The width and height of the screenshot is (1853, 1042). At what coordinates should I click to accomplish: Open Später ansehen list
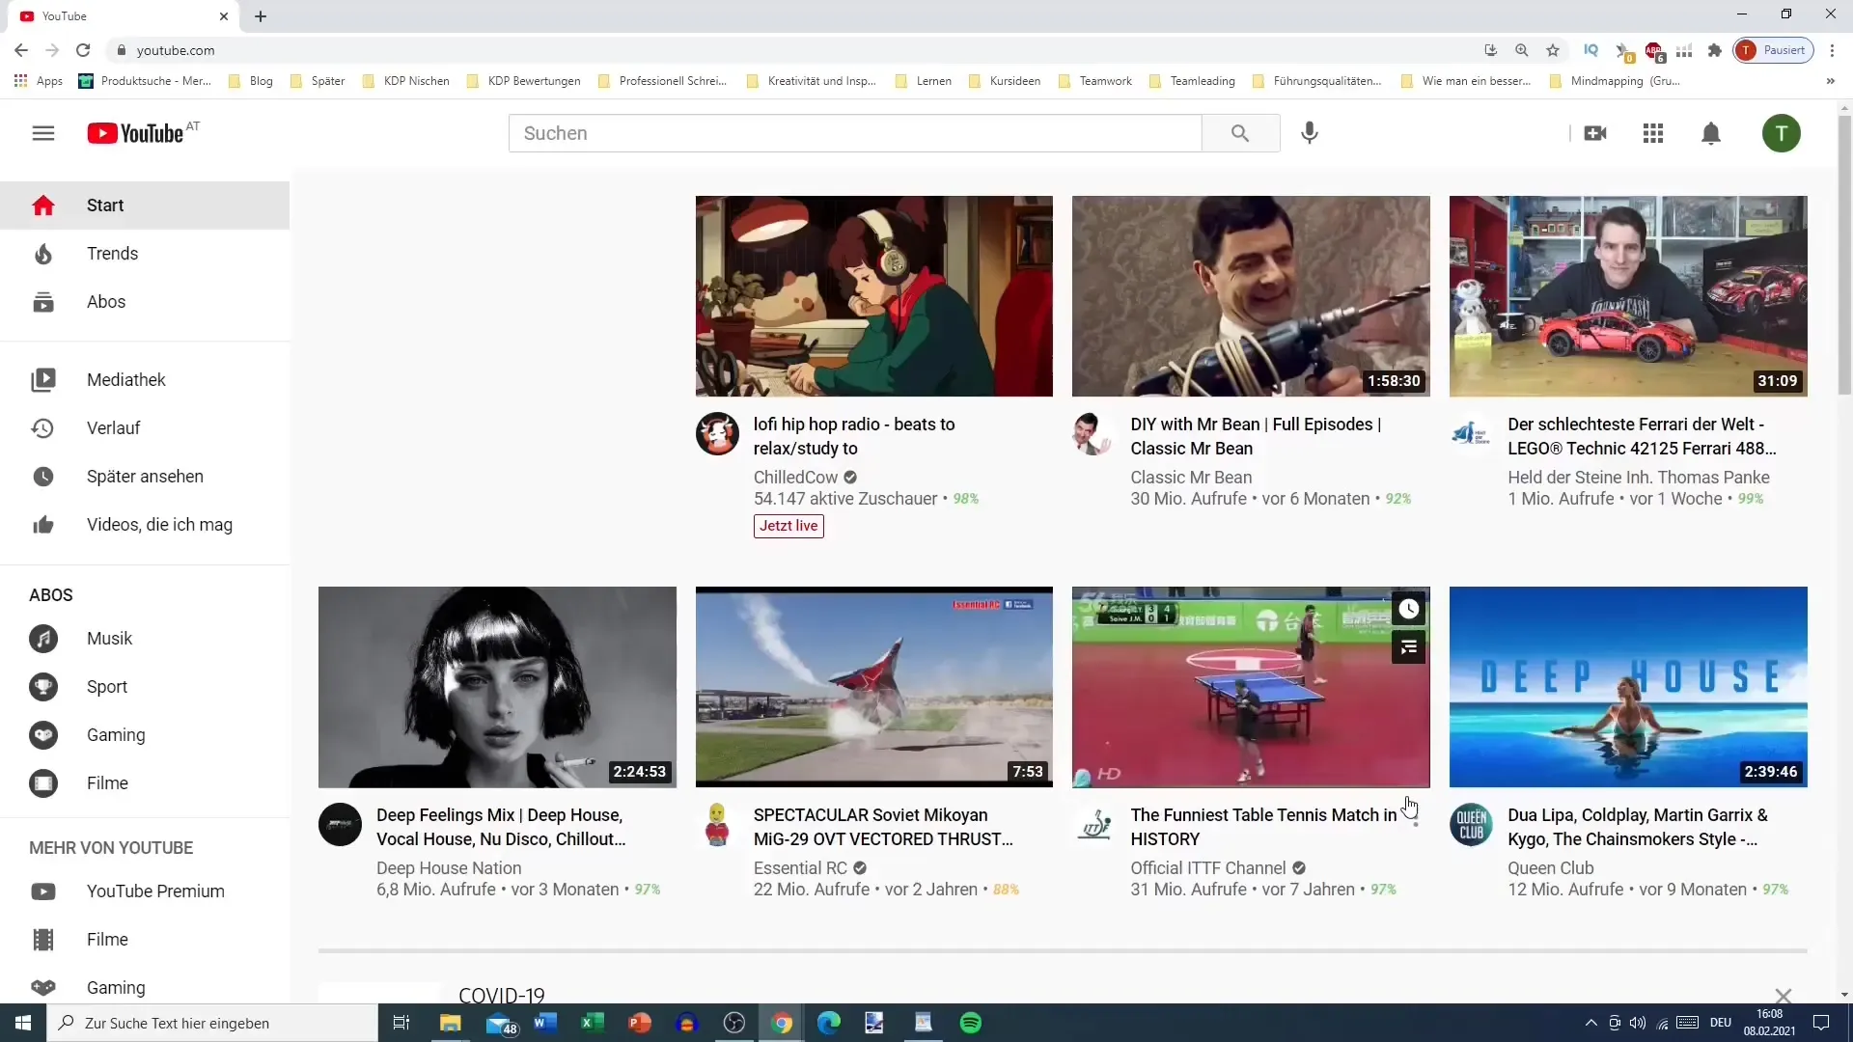(x=145, y=477)
